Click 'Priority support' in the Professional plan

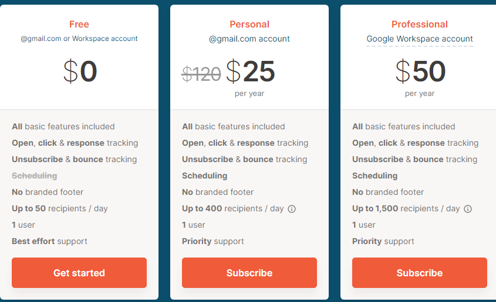pos(383,241)
